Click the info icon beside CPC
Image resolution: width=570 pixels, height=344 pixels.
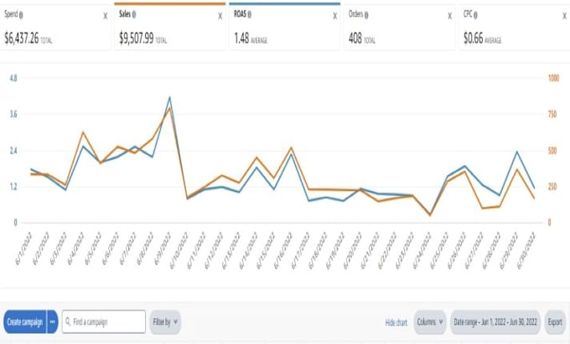(475, 15)
